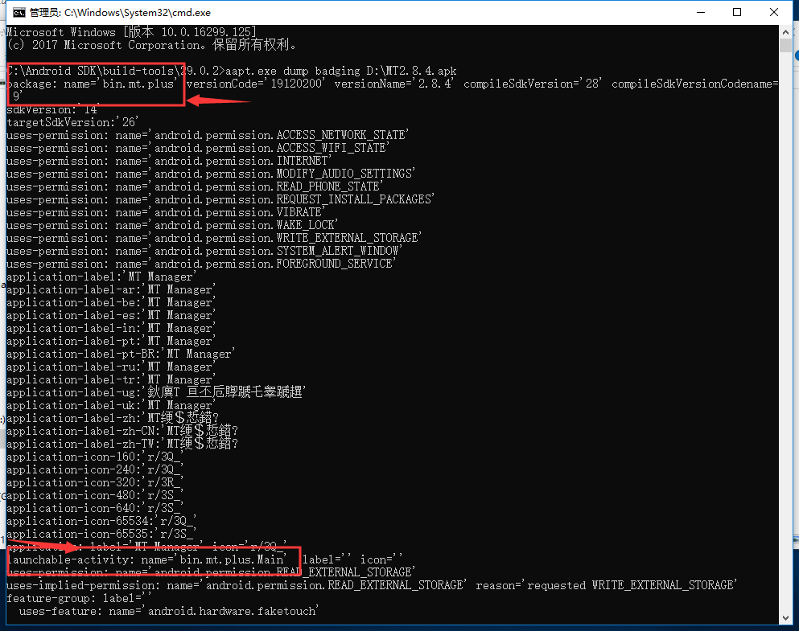Click the application-icon-65535 line
The image size is (799, 631).
101,534
